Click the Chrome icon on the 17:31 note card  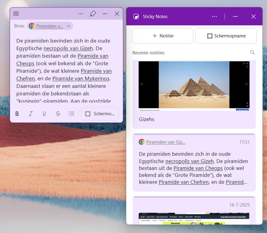[x=141, y=142]
